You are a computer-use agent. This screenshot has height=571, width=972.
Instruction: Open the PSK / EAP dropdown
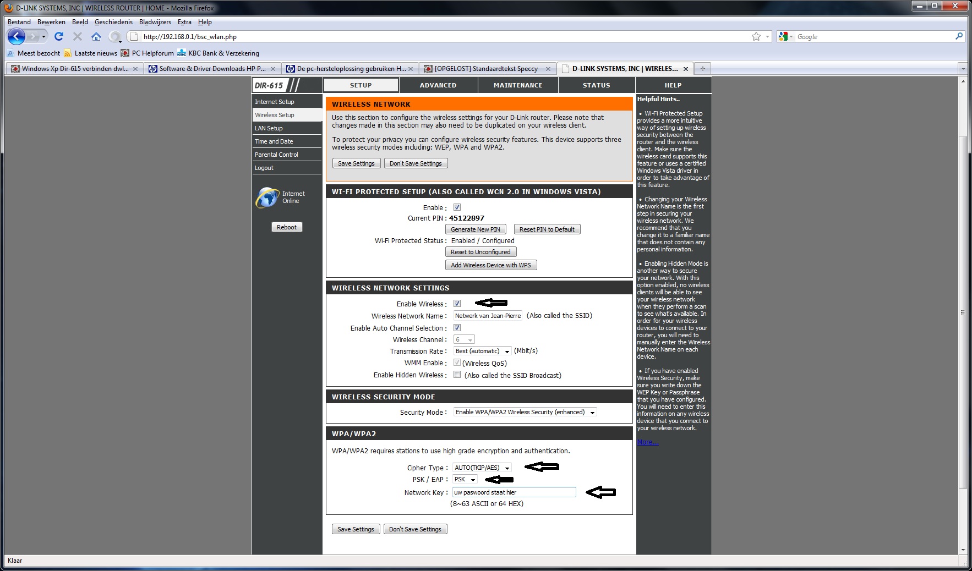point(465,479)
